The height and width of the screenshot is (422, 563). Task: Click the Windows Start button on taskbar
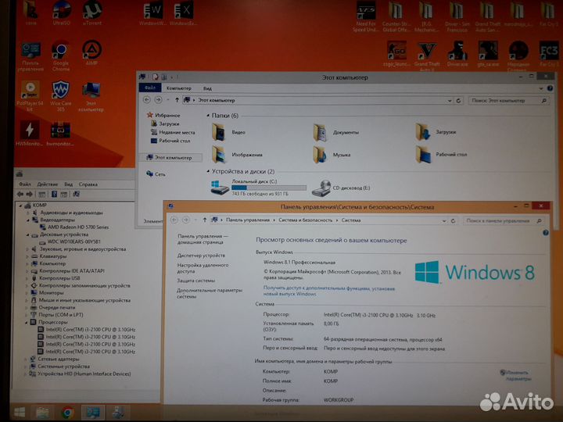click(20, 413)
